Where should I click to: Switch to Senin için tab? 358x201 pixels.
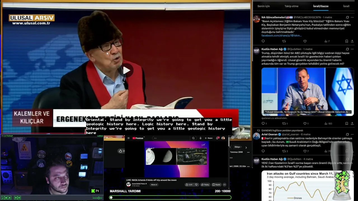point(263,6)
